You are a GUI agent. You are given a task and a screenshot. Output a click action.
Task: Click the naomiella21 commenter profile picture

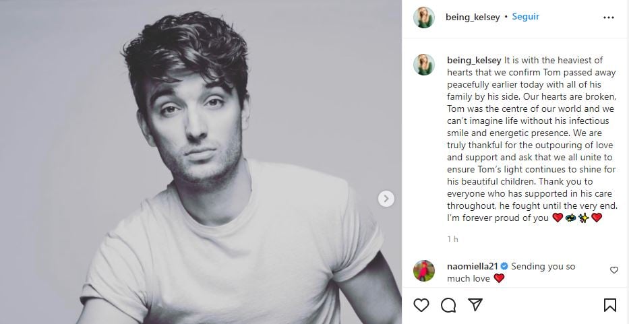click(x=424, y=270)
